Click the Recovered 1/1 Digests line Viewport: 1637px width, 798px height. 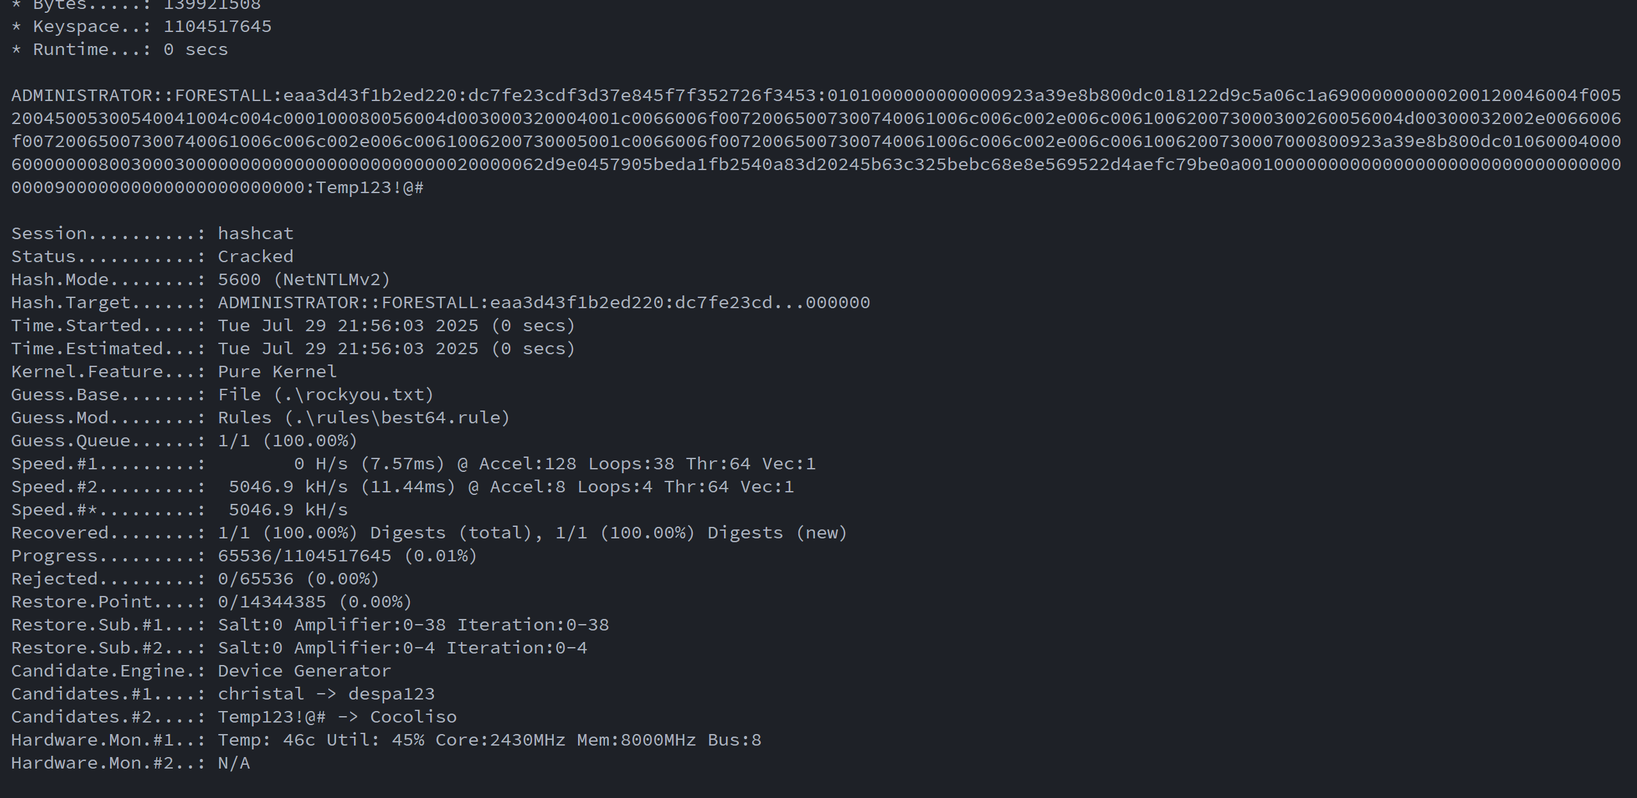pyautogui.click(x=531, y=533)
